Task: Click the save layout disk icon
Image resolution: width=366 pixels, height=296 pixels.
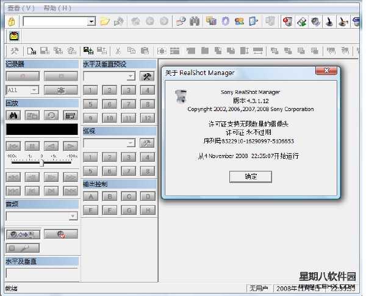Action: (45, 51)
